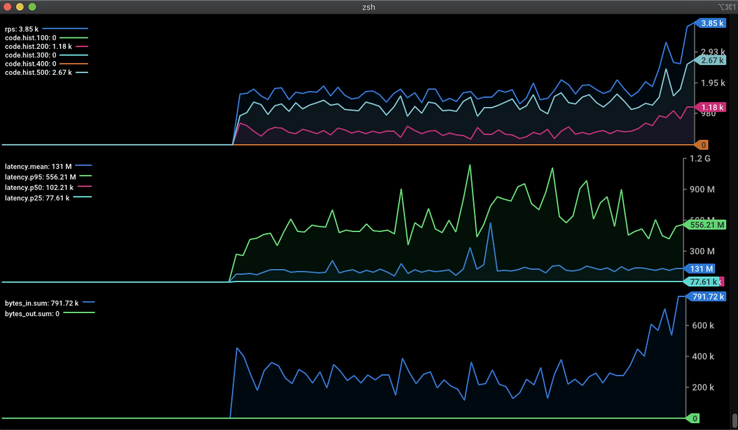Viewport: 738px width, 430px height.
Task: Click the 'latency.p50: 102.21 k' legend entry
Action: click(48, 187)
